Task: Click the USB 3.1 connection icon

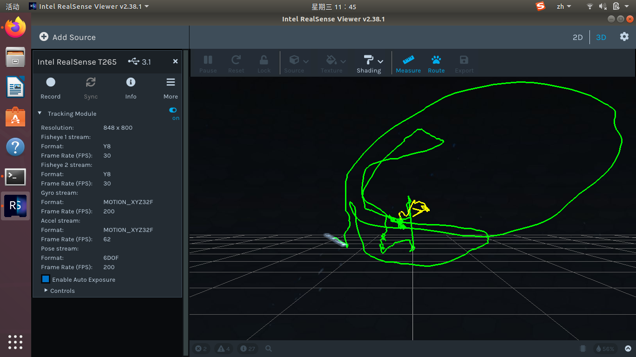Action: pos(134,61)
